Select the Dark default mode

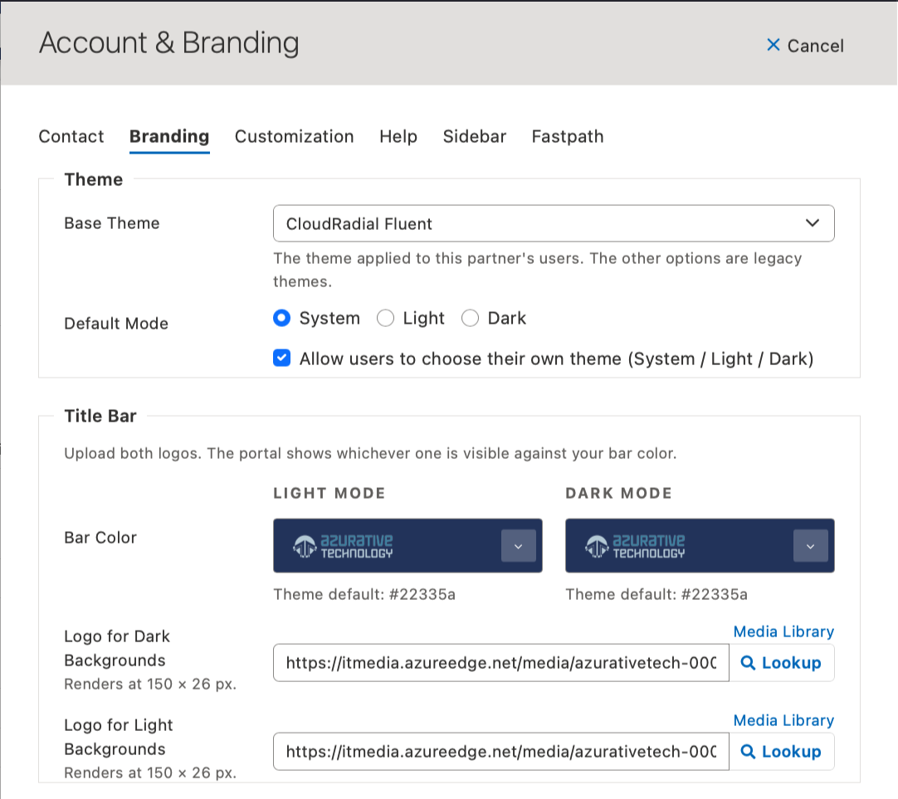point(471,318)
